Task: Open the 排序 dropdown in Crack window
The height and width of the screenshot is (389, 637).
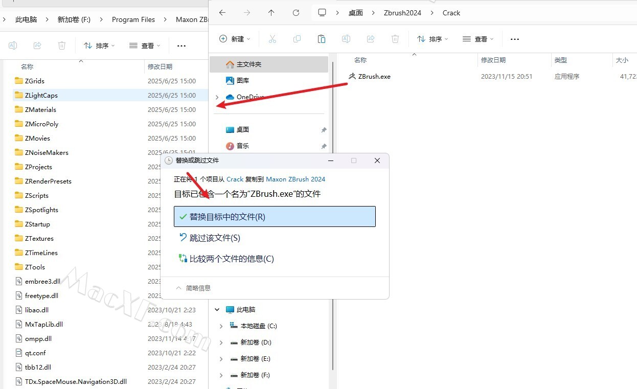Action: pyautogui.click(x=433, y=39)
